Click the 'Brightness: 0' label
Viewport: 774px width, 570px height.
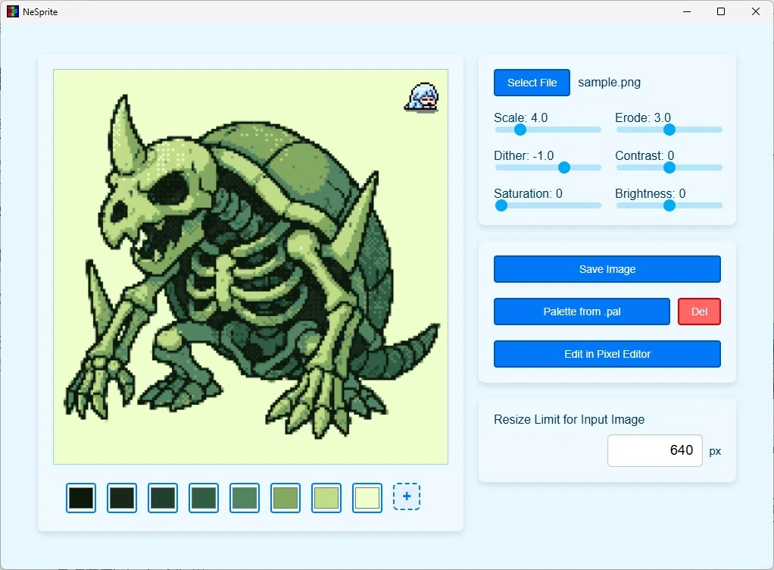coord(650,193)
